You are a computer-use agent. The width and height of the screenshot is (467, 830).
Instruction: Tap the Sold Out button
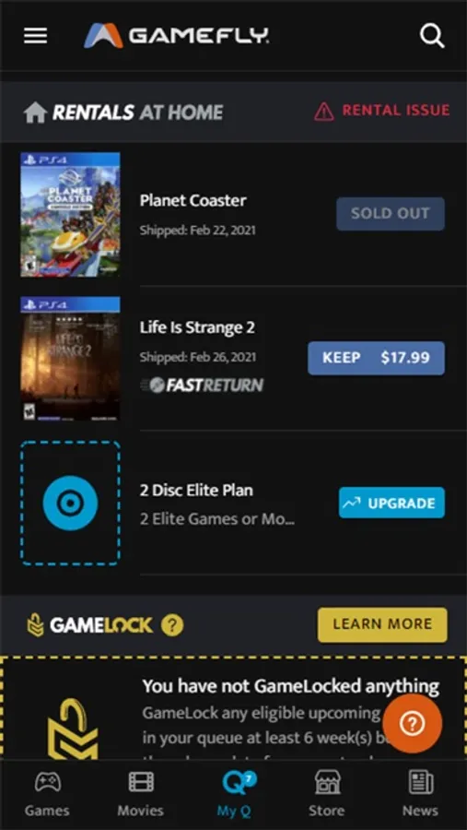pos(391,213)
